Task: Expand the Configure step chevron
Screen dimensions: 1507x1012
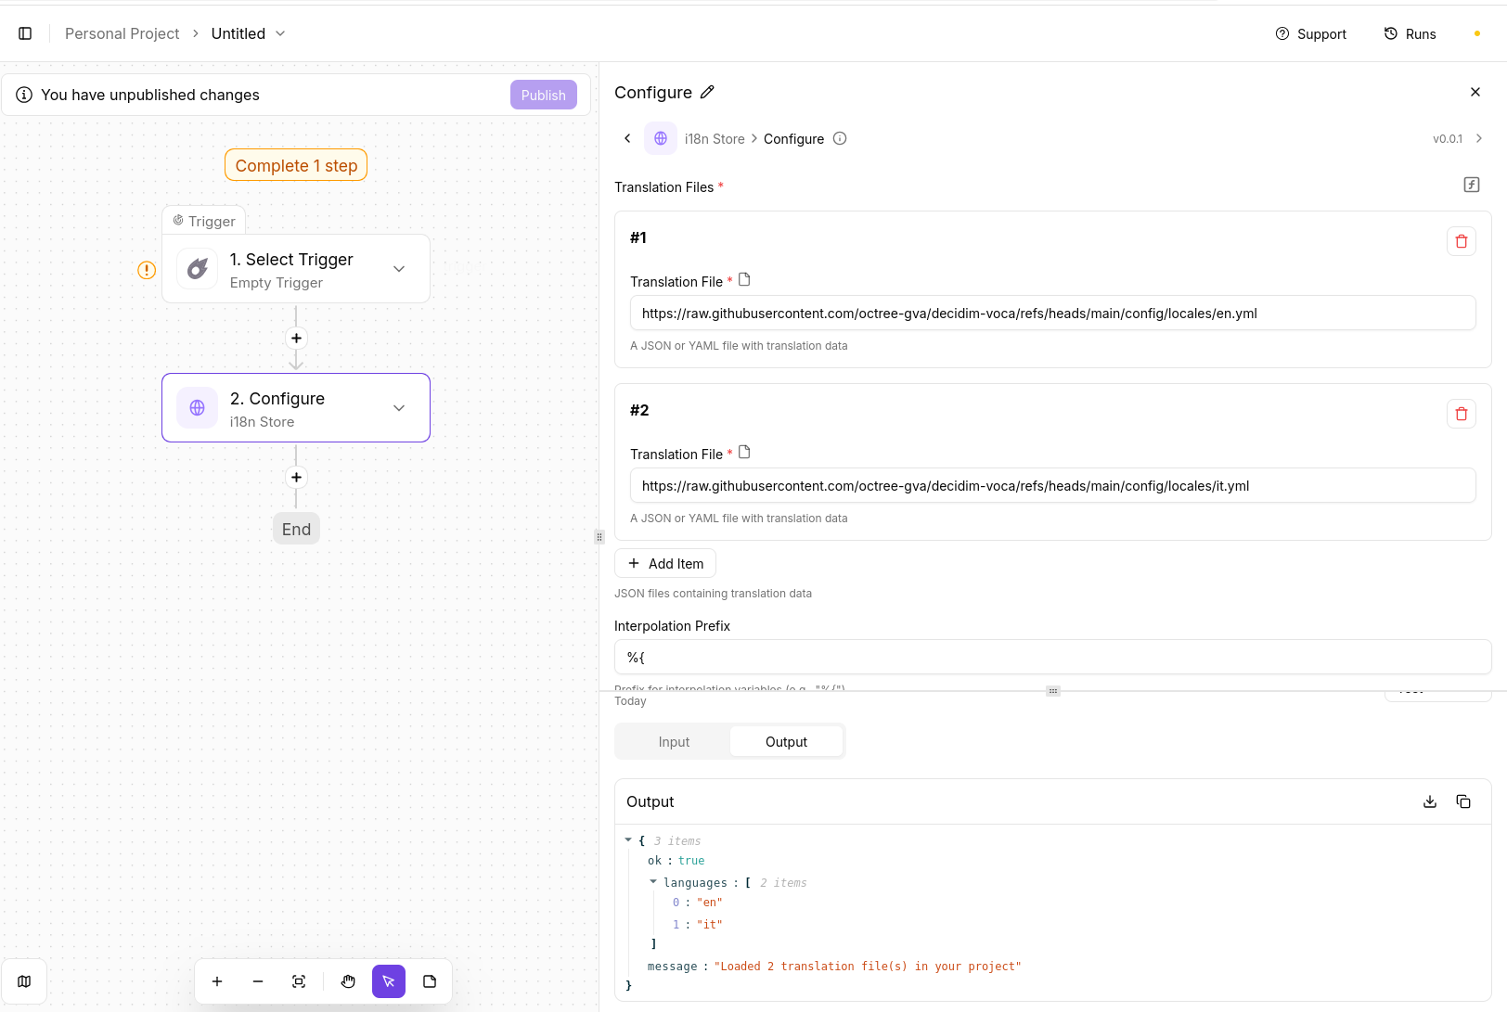Action: click(399, 408)
